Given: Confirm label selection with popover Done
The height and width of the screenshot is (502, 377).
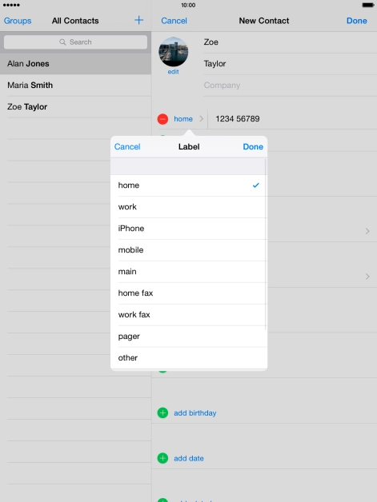Looking at the screenshot, I should coord(253,146).
